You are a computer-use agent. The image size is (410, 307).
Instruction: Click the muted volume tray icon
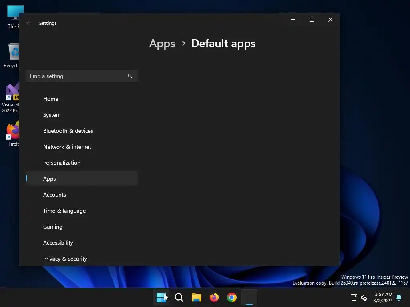point(364,297)
